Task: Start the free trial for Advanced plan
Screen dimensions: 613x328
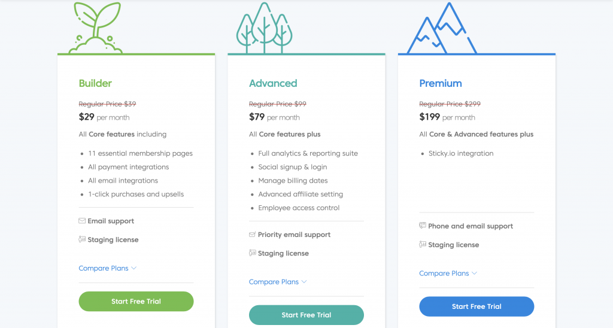Action: 306,315
